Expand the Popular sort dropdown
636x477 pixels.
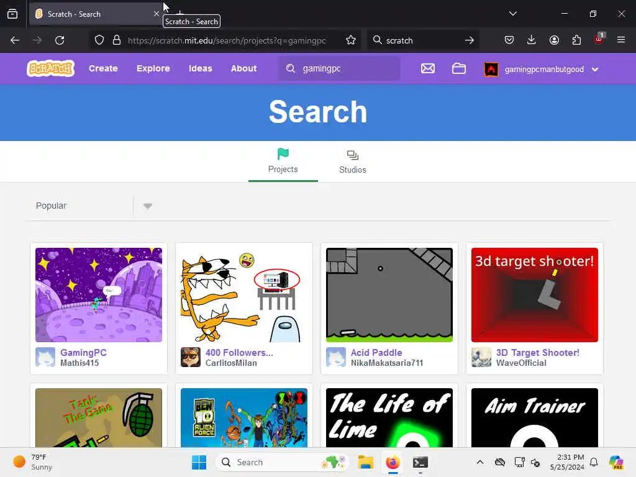(x=148, y=206)
